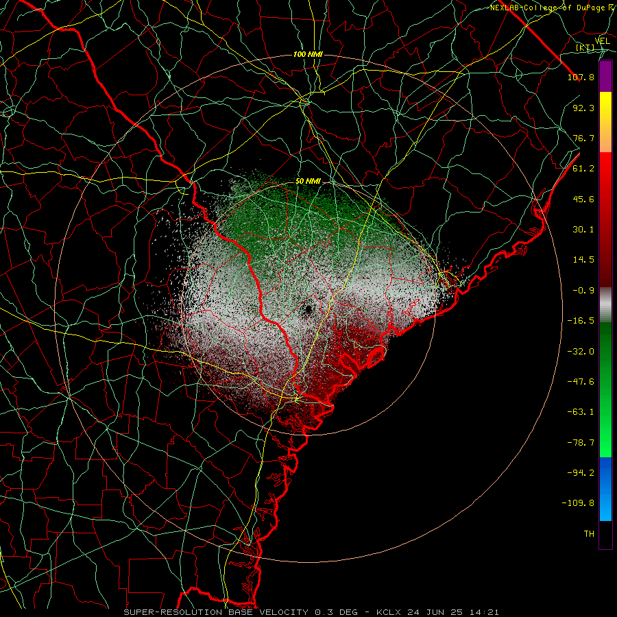Click the 76.7 legend value

pos(583,138)
